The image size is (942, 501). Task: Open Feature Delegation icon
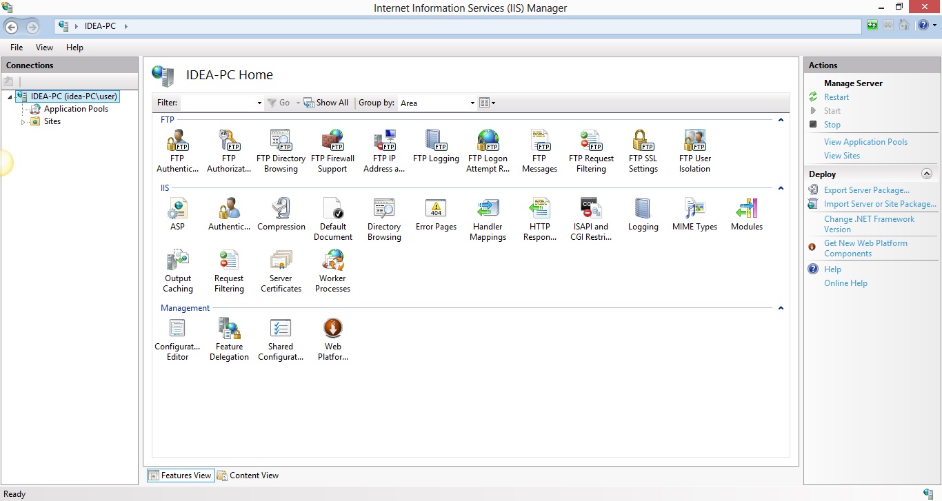click(229, 339)
